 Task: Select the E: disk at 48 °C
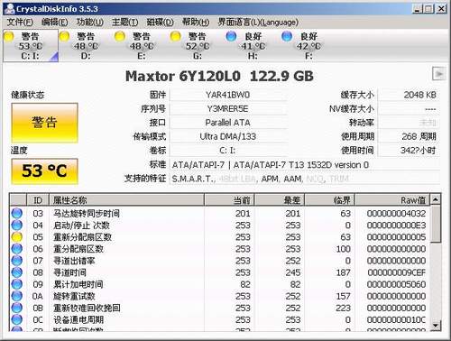[x=142, y=46]
